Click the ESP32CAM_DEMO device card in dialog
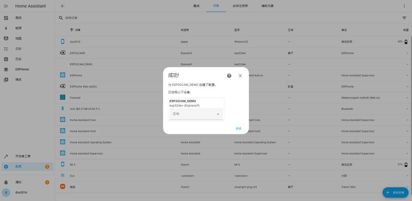 click(196, 109)
